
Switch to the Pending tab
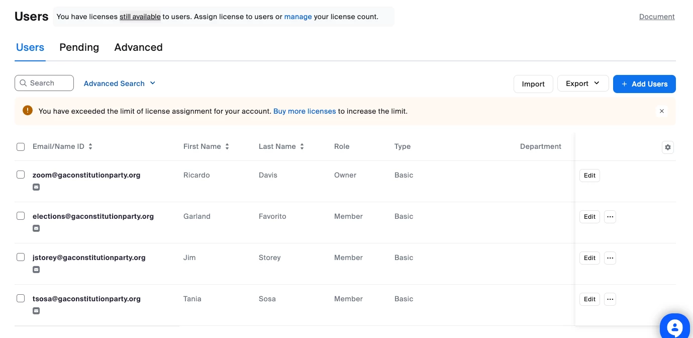[79, 47]
